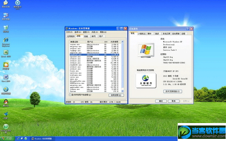This screenshot has height=141, width=226.
Task: Open the My Computer desktop icon
Action: (6, 15)
